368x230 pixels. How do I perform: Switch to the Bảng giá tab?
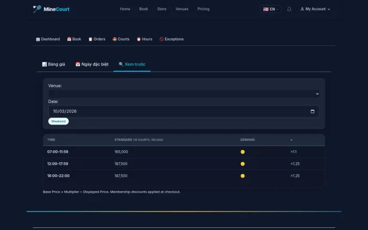click(x=54, y=64)
